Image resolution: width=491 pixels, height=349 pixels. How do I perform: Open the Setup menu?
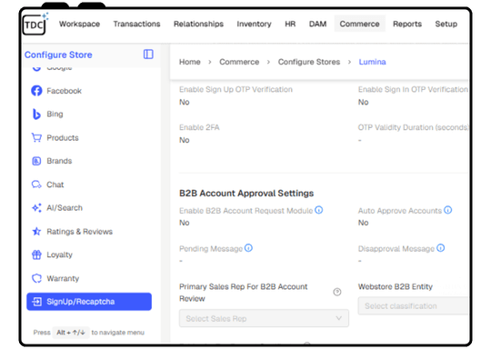pyautogui.click(x=446, y=24)
